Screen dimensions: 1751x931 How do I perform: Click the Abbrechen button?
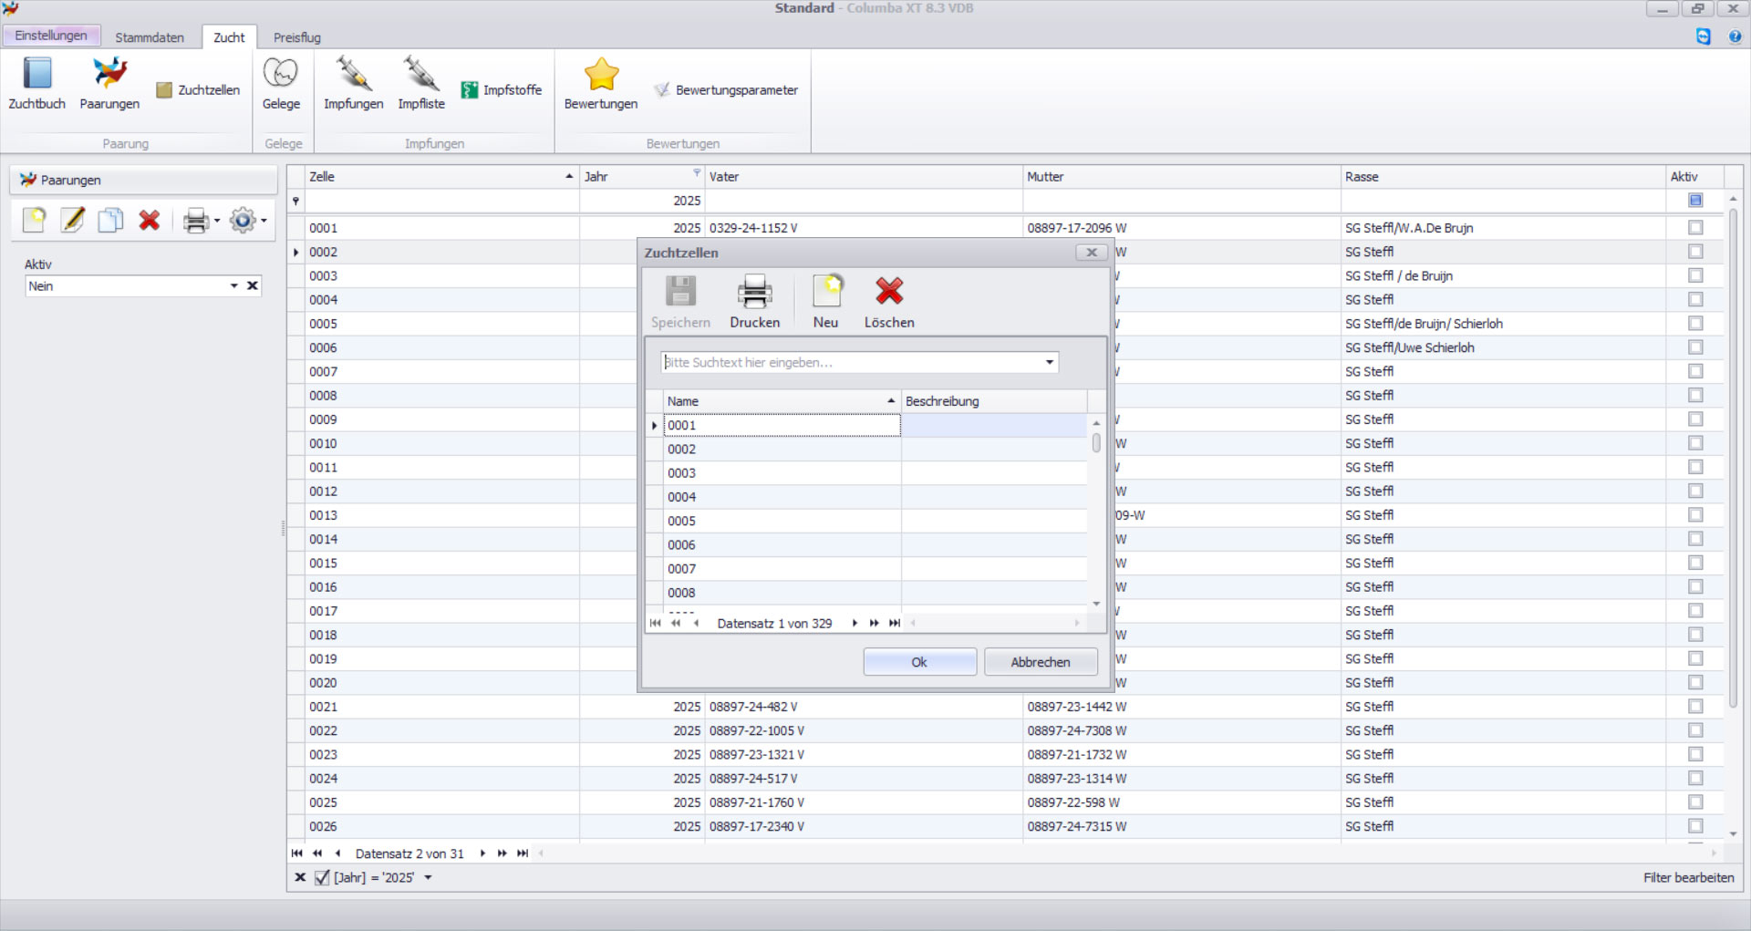pos(1041,662)
